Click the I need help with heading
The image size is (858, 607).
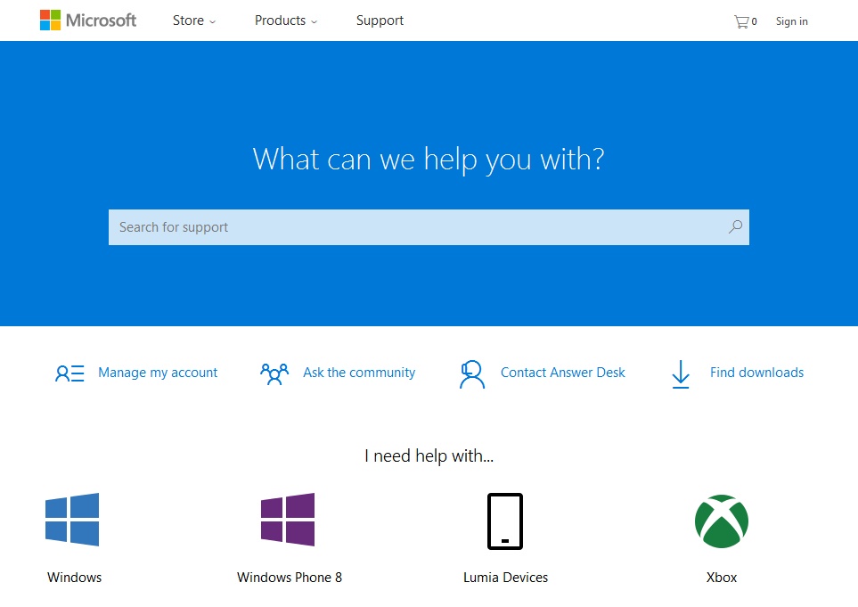click(x=429, y=456)
